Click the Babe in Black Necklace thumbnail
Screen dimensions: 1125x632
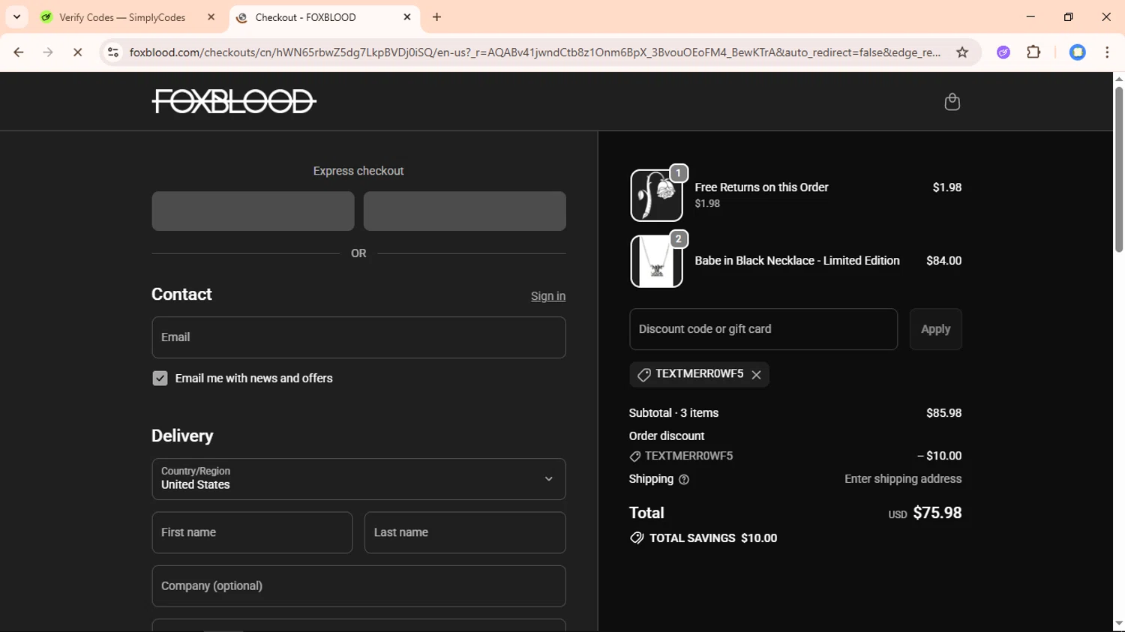click(656, 261)
